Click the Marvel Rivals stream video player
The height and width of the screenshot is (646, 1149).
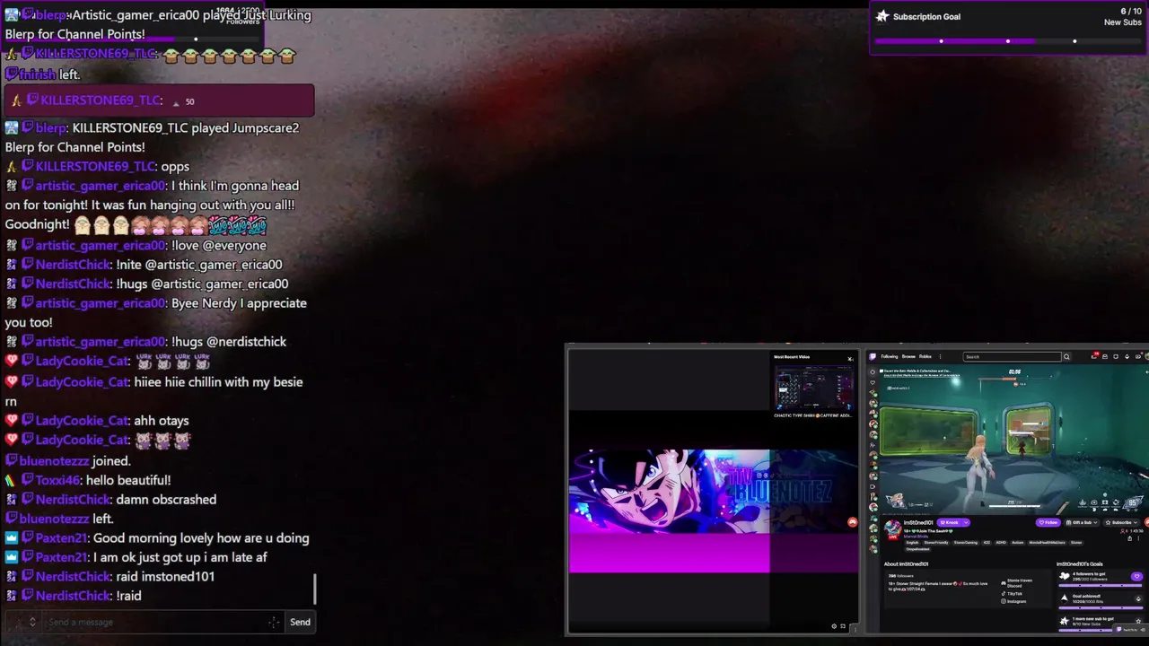(x=1013, y=440)
